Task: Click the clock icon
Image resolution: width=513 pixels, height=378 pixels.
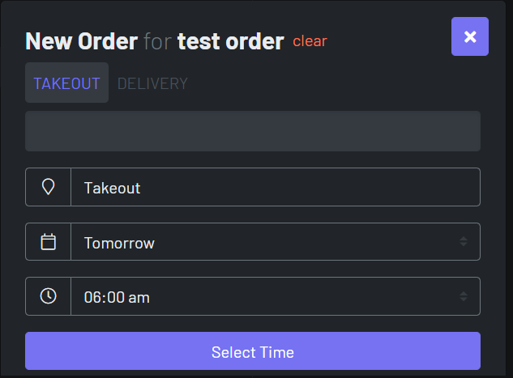Action: pos(48,296)
